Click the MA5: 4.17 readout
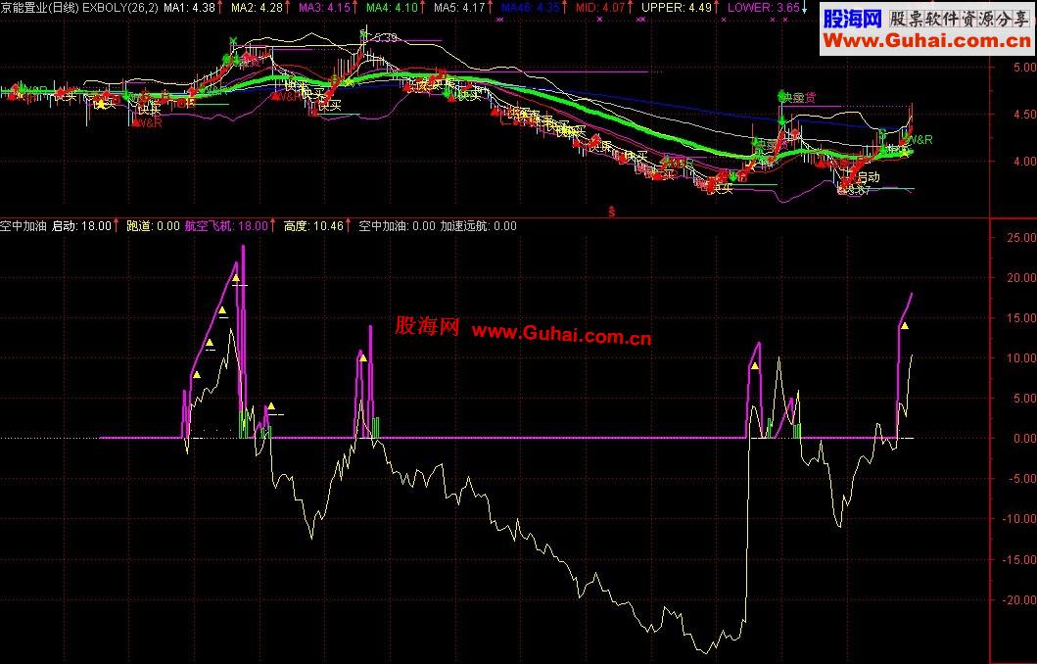The height and width of the screenshot is (664, 1037). coord(459,8)
